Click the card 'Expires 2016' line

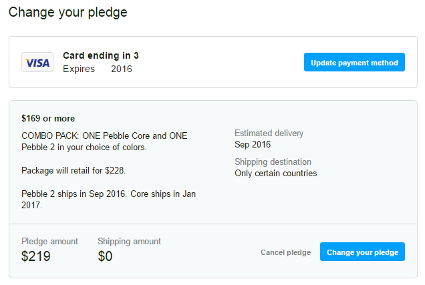point(98,69)
